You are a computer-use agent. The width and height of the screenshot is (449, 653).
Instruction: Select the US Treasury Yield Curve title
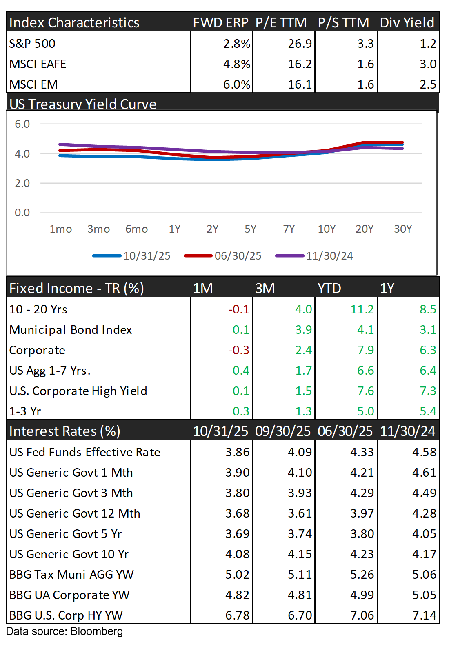83,104
